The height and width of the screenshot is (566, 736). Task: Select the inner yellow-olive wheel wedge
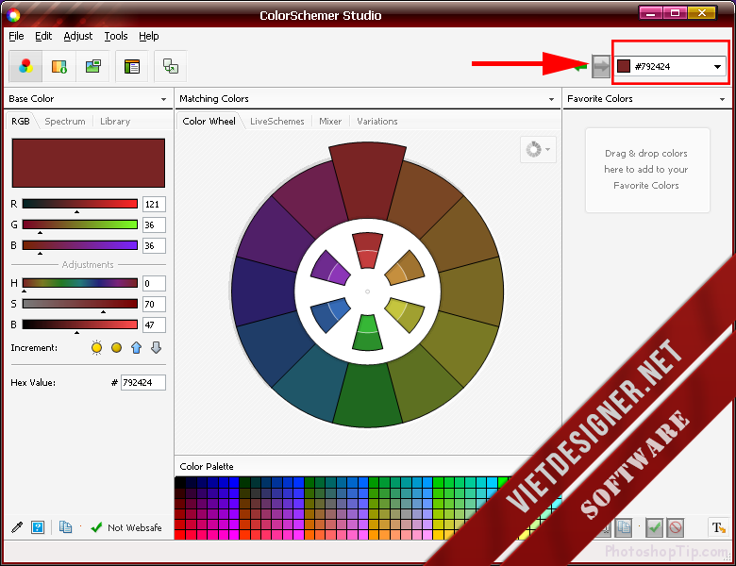pos(405,314)
